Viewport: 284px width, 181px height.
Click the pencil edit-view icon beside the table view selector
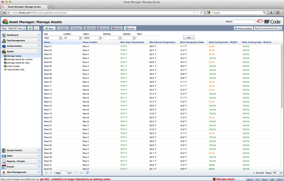coord(36,28)
